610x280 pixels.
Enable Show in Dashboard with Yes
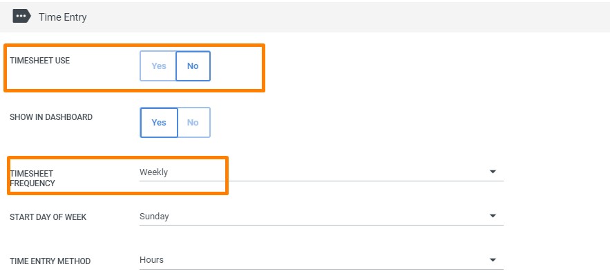tap(159, 122)
